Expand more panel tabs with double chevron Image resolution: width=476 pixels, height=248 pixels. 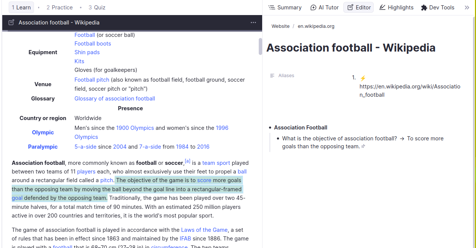pyautogui.click(x=467, y=8)
